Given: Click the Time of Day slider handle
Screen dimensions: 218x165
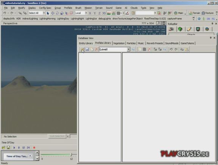Looking at the screenshot, I should (71, 154).
